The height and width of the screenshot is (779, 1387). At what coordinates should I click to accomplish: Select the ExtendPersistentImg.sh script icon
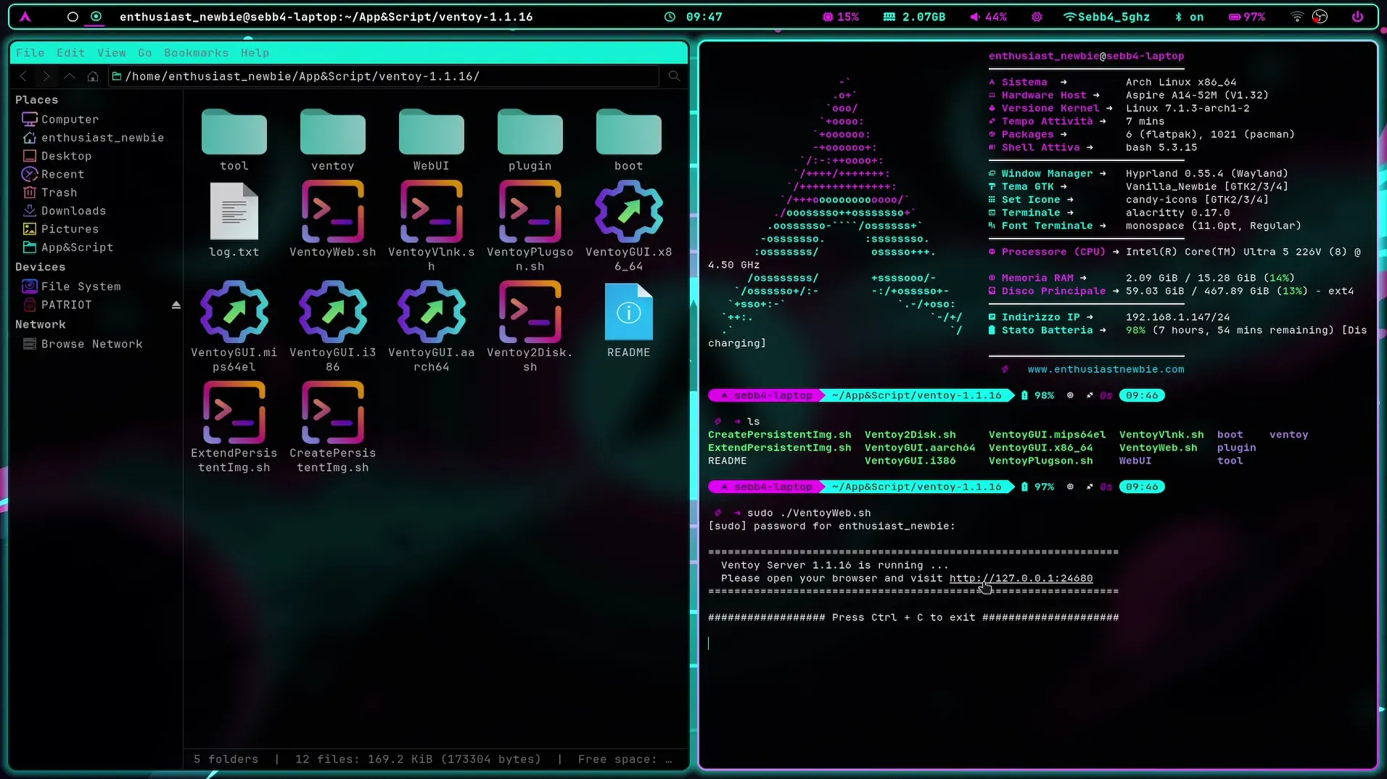234,412
